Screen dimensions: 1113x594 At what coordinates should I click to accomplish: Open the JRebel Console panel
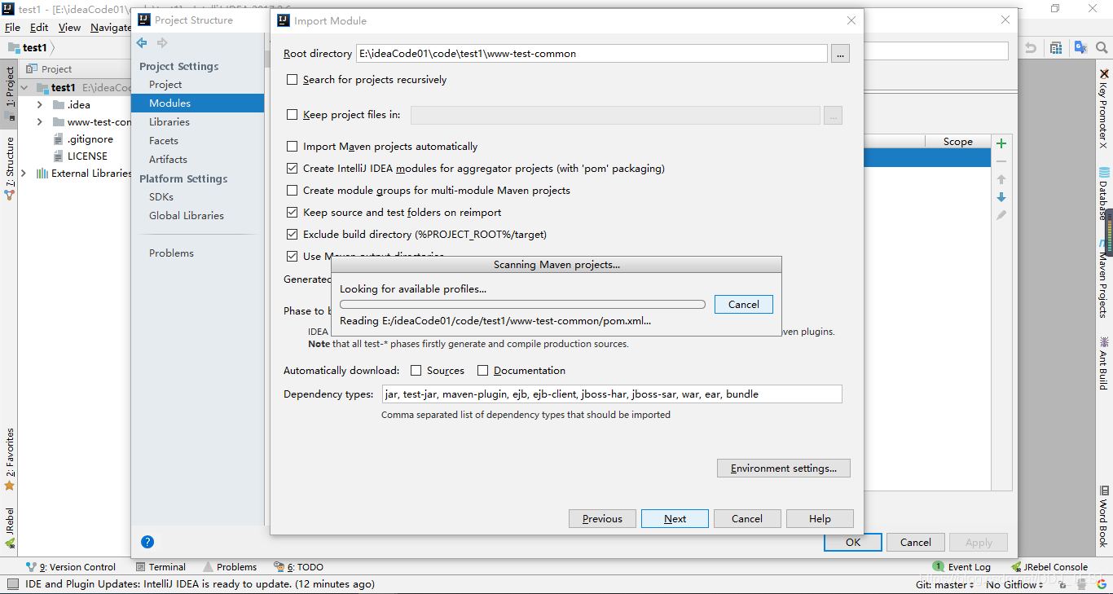coord(1049,567)
